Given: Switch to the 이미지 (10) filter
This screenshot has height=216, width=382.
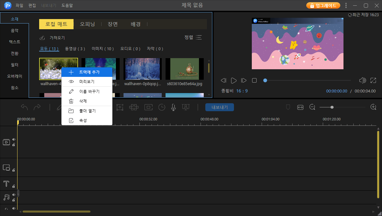Looking at the screenshot, I should coord(103,49).
